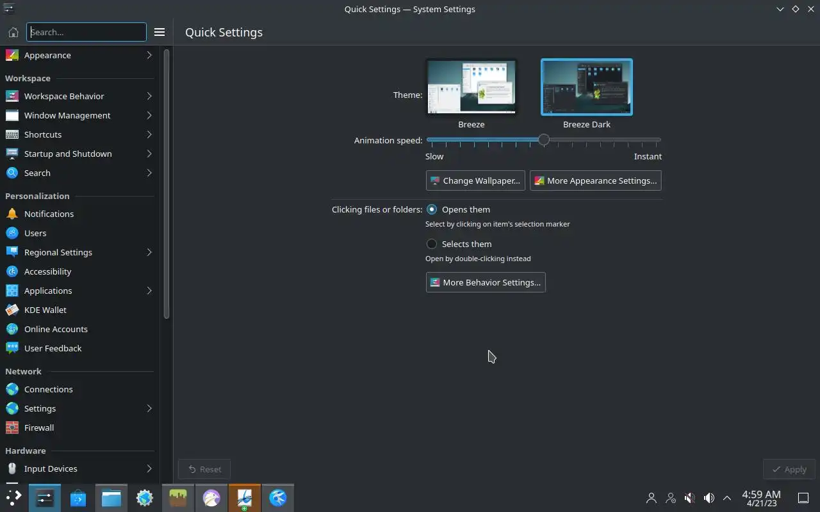This screenshot has width=820, height=512.
Task: Open KDE Wallet settings
Action: 79,310
